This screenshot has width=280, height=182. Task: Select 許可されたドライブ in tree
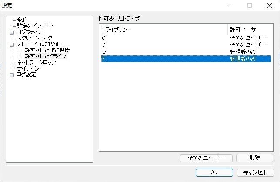point(46,56)
